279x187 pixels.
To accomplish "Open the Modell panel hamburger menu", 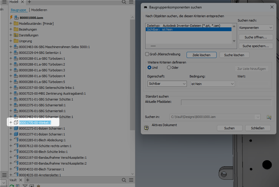I will [131, 2].
